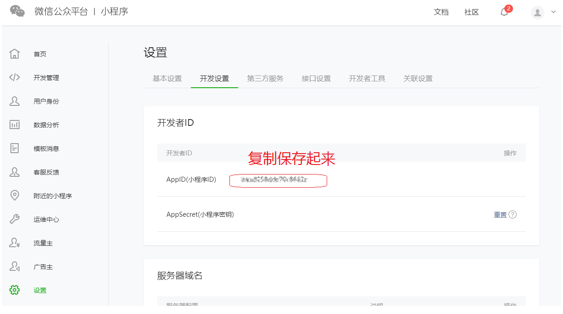Click the WeChat logo icon

[17, 11]
